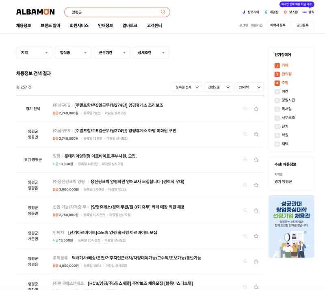This screenshot has height=290, width=325.
Task: Star the 웅진씽크빅 양평학원 listing
Action: 256,185
